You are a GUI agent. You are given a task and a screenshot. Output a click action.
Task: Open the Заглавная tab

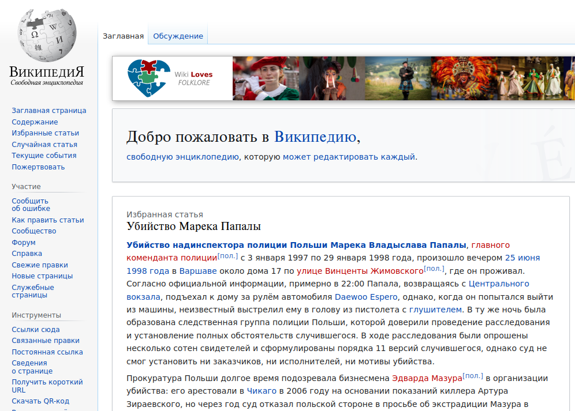click(x=123, y=36)
